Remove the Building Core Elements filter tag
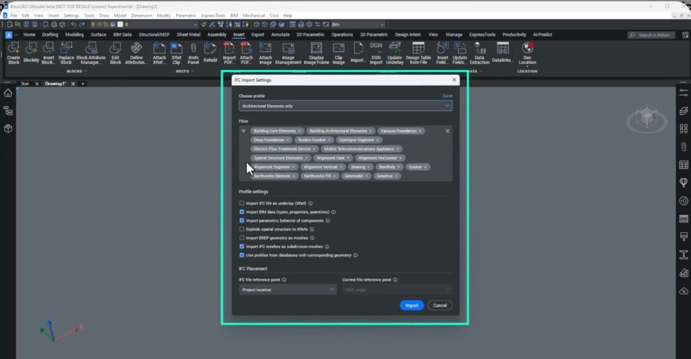 click(x=300, y=131)
